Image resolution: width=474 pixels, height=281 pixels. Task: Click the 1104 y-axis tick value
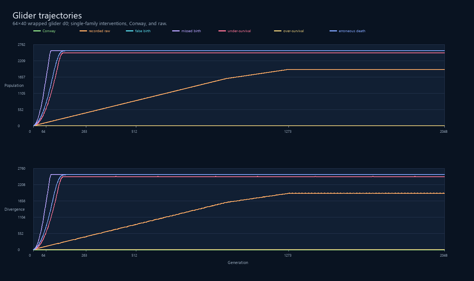pos(21,217)
